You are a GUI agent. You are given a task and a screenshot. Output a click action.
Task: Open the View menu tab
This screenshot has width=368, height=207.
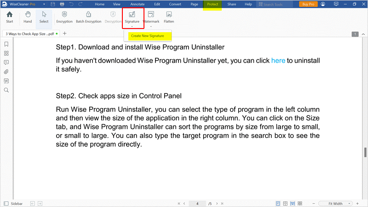tap(117, 4)
